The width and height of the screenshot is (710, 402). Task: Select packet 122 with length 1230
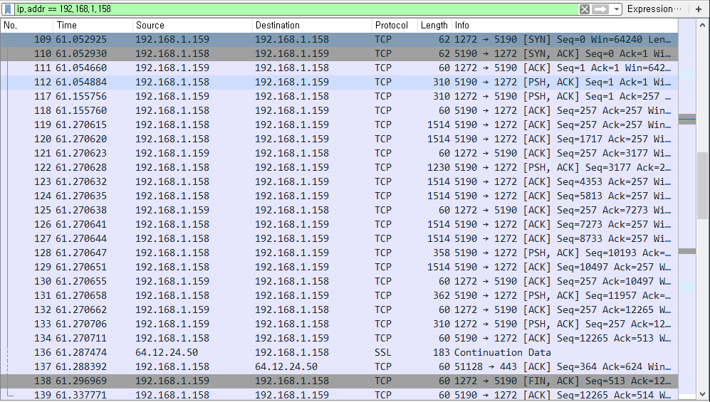tap(339, 167)
